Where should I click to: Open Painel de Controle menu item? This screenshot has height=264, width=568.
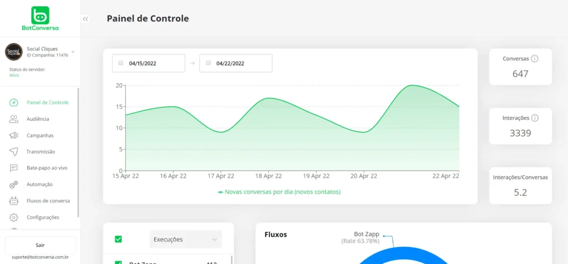click(x=47, y=103)
